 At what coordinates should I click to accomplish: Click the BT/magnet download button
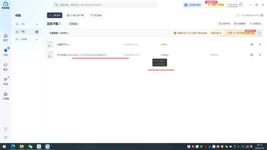(75, 15)
